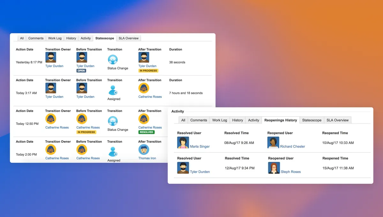Click After Transition avatar in Today 12:50 PM row
Image resolution: width=383 pixels, height=217 pixels.
[x=144, y=119]
